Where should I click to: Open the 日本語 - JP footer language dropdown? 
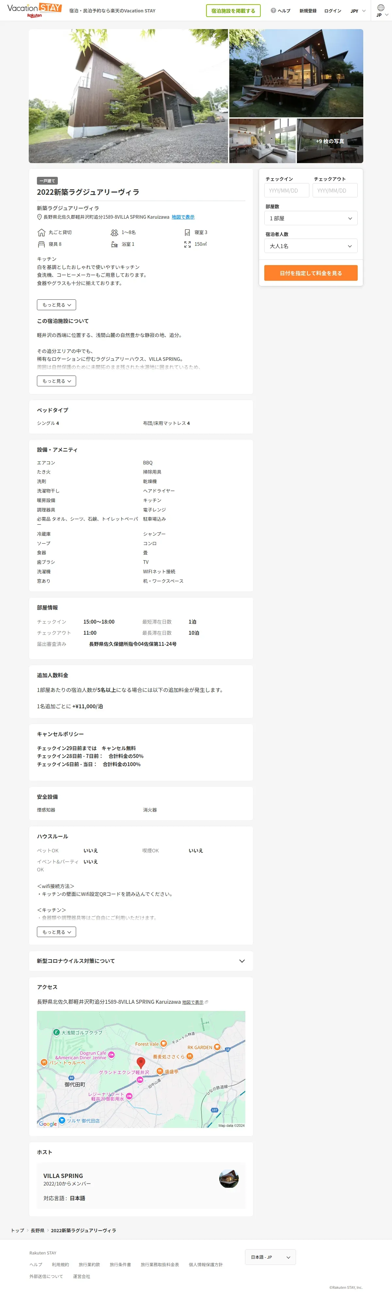tap(270, 1257)
